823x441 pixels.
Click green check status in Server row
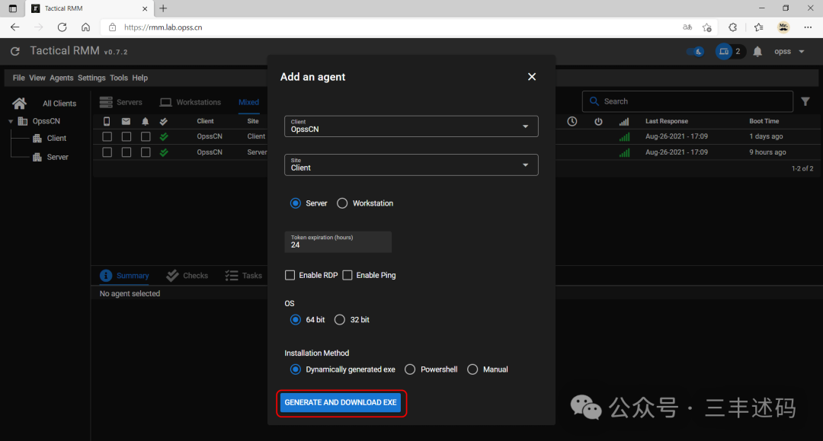click(x=164, y=152)
